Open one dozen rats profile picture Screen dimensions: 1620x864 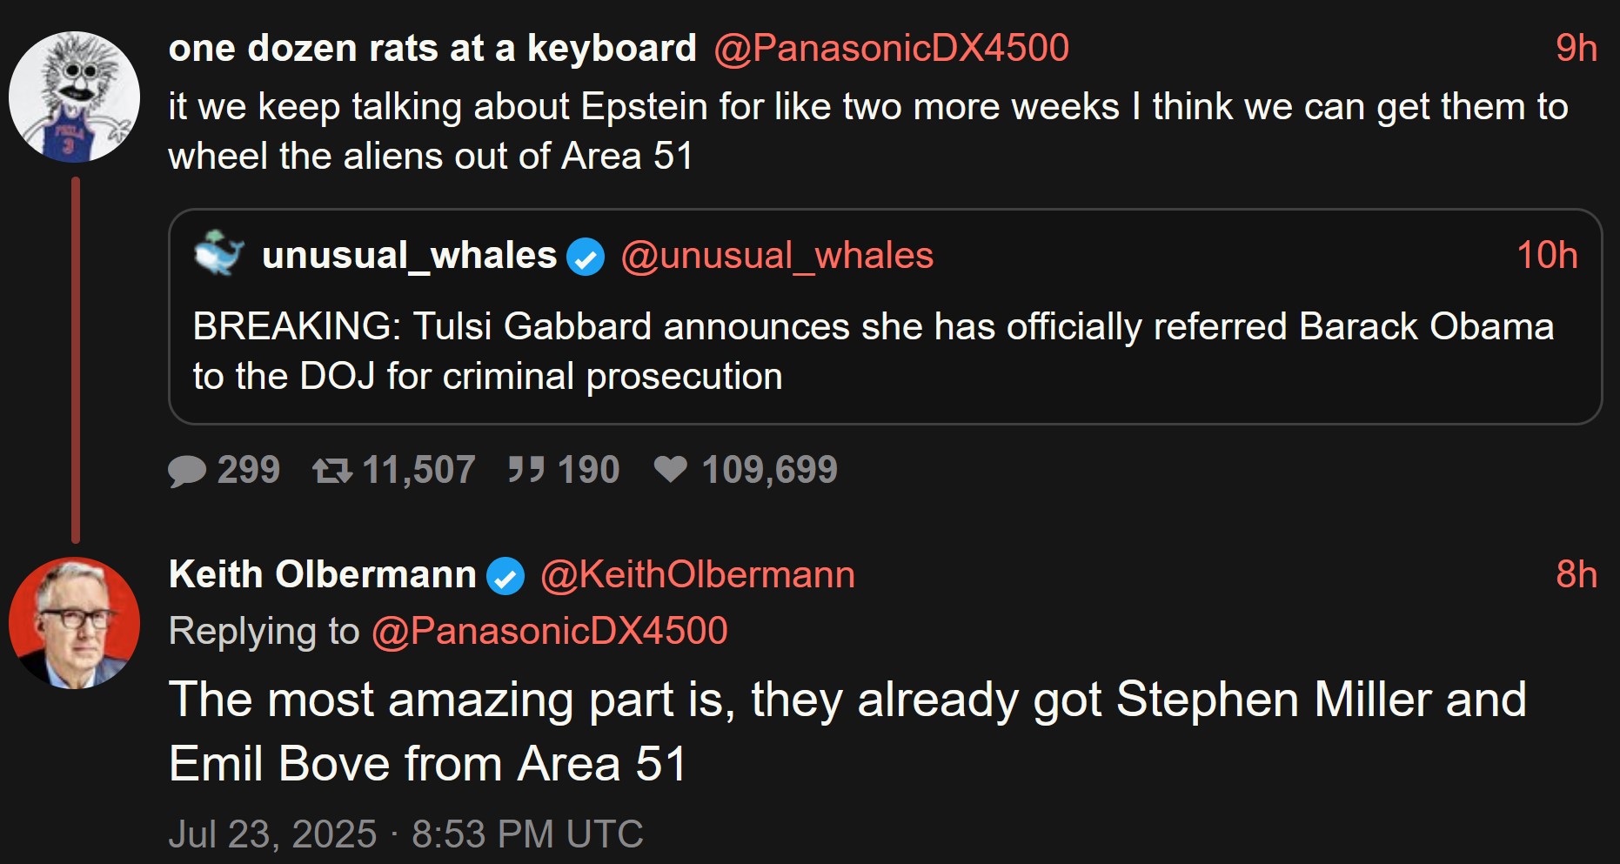[x=74, y=97]
